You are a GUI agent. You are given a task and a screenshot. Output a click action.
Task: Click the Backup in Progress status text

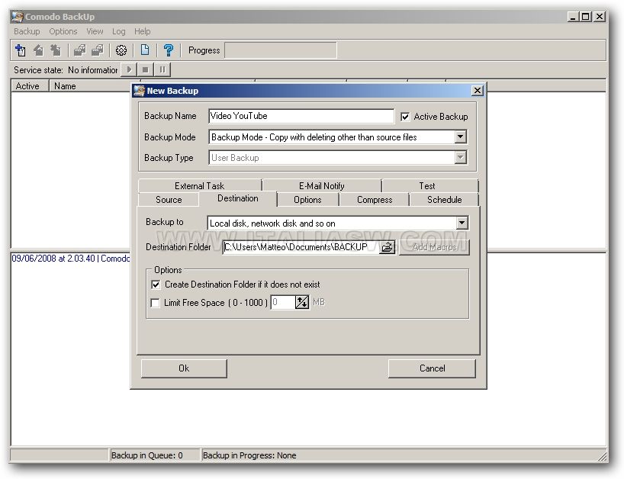pos(249,455)
